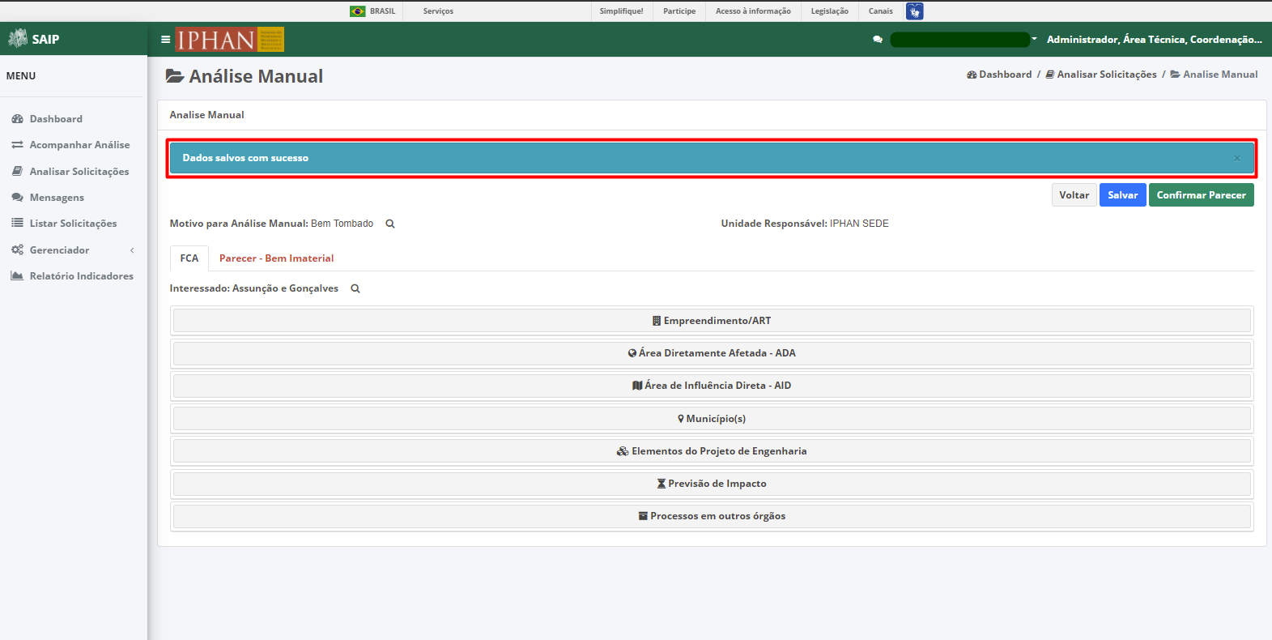Open Dashboard from the sidebar menu
This screenshot has width=1272, height=640.
56,119
